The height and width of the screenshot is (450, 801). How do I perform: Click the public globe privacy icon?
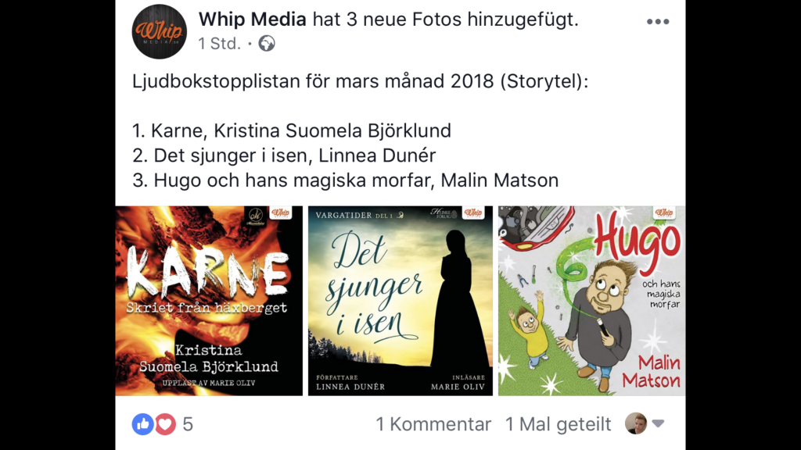pyautogui.click(x=267, y=44)
